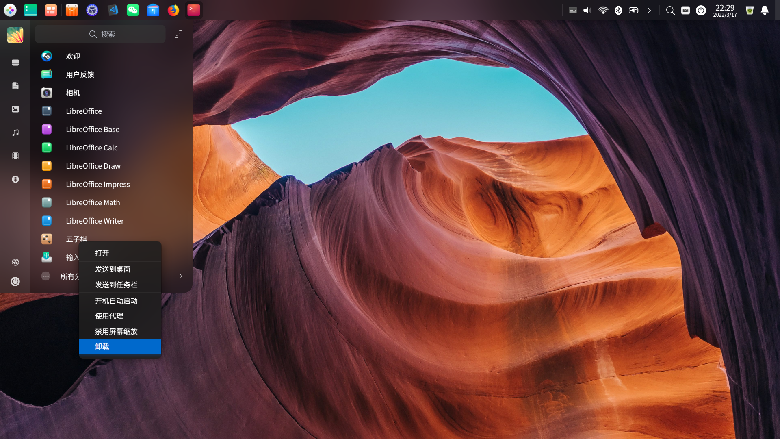Click the volume speaker tray icon
This screenshot has height=439, width=780.
coord(587,11)
